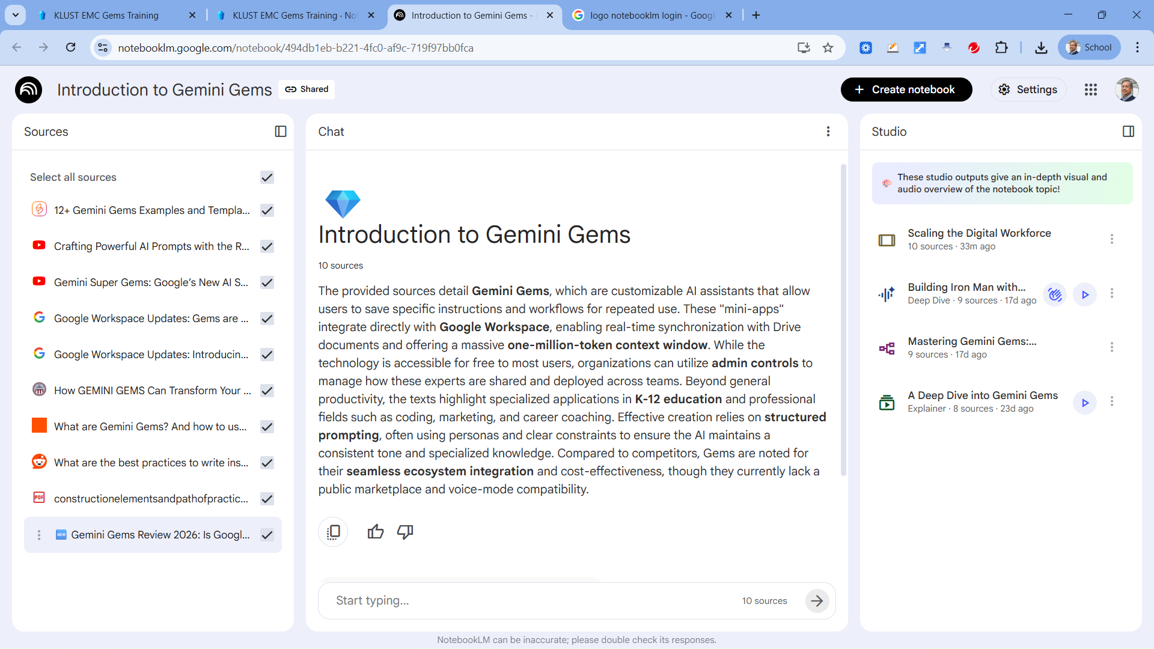Click chat panel vertical scrollbar
Viewport: 1154px width, 649px height.
(x=843, y=320)
